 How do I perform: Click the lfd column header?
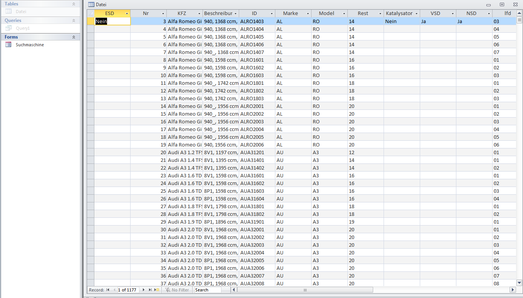click(504, 13)
